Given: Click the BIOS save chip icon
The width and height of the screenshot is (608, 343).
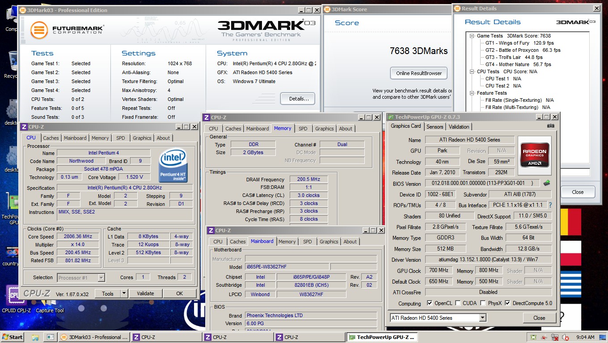Looking at the screenshot, I should 546,183.
